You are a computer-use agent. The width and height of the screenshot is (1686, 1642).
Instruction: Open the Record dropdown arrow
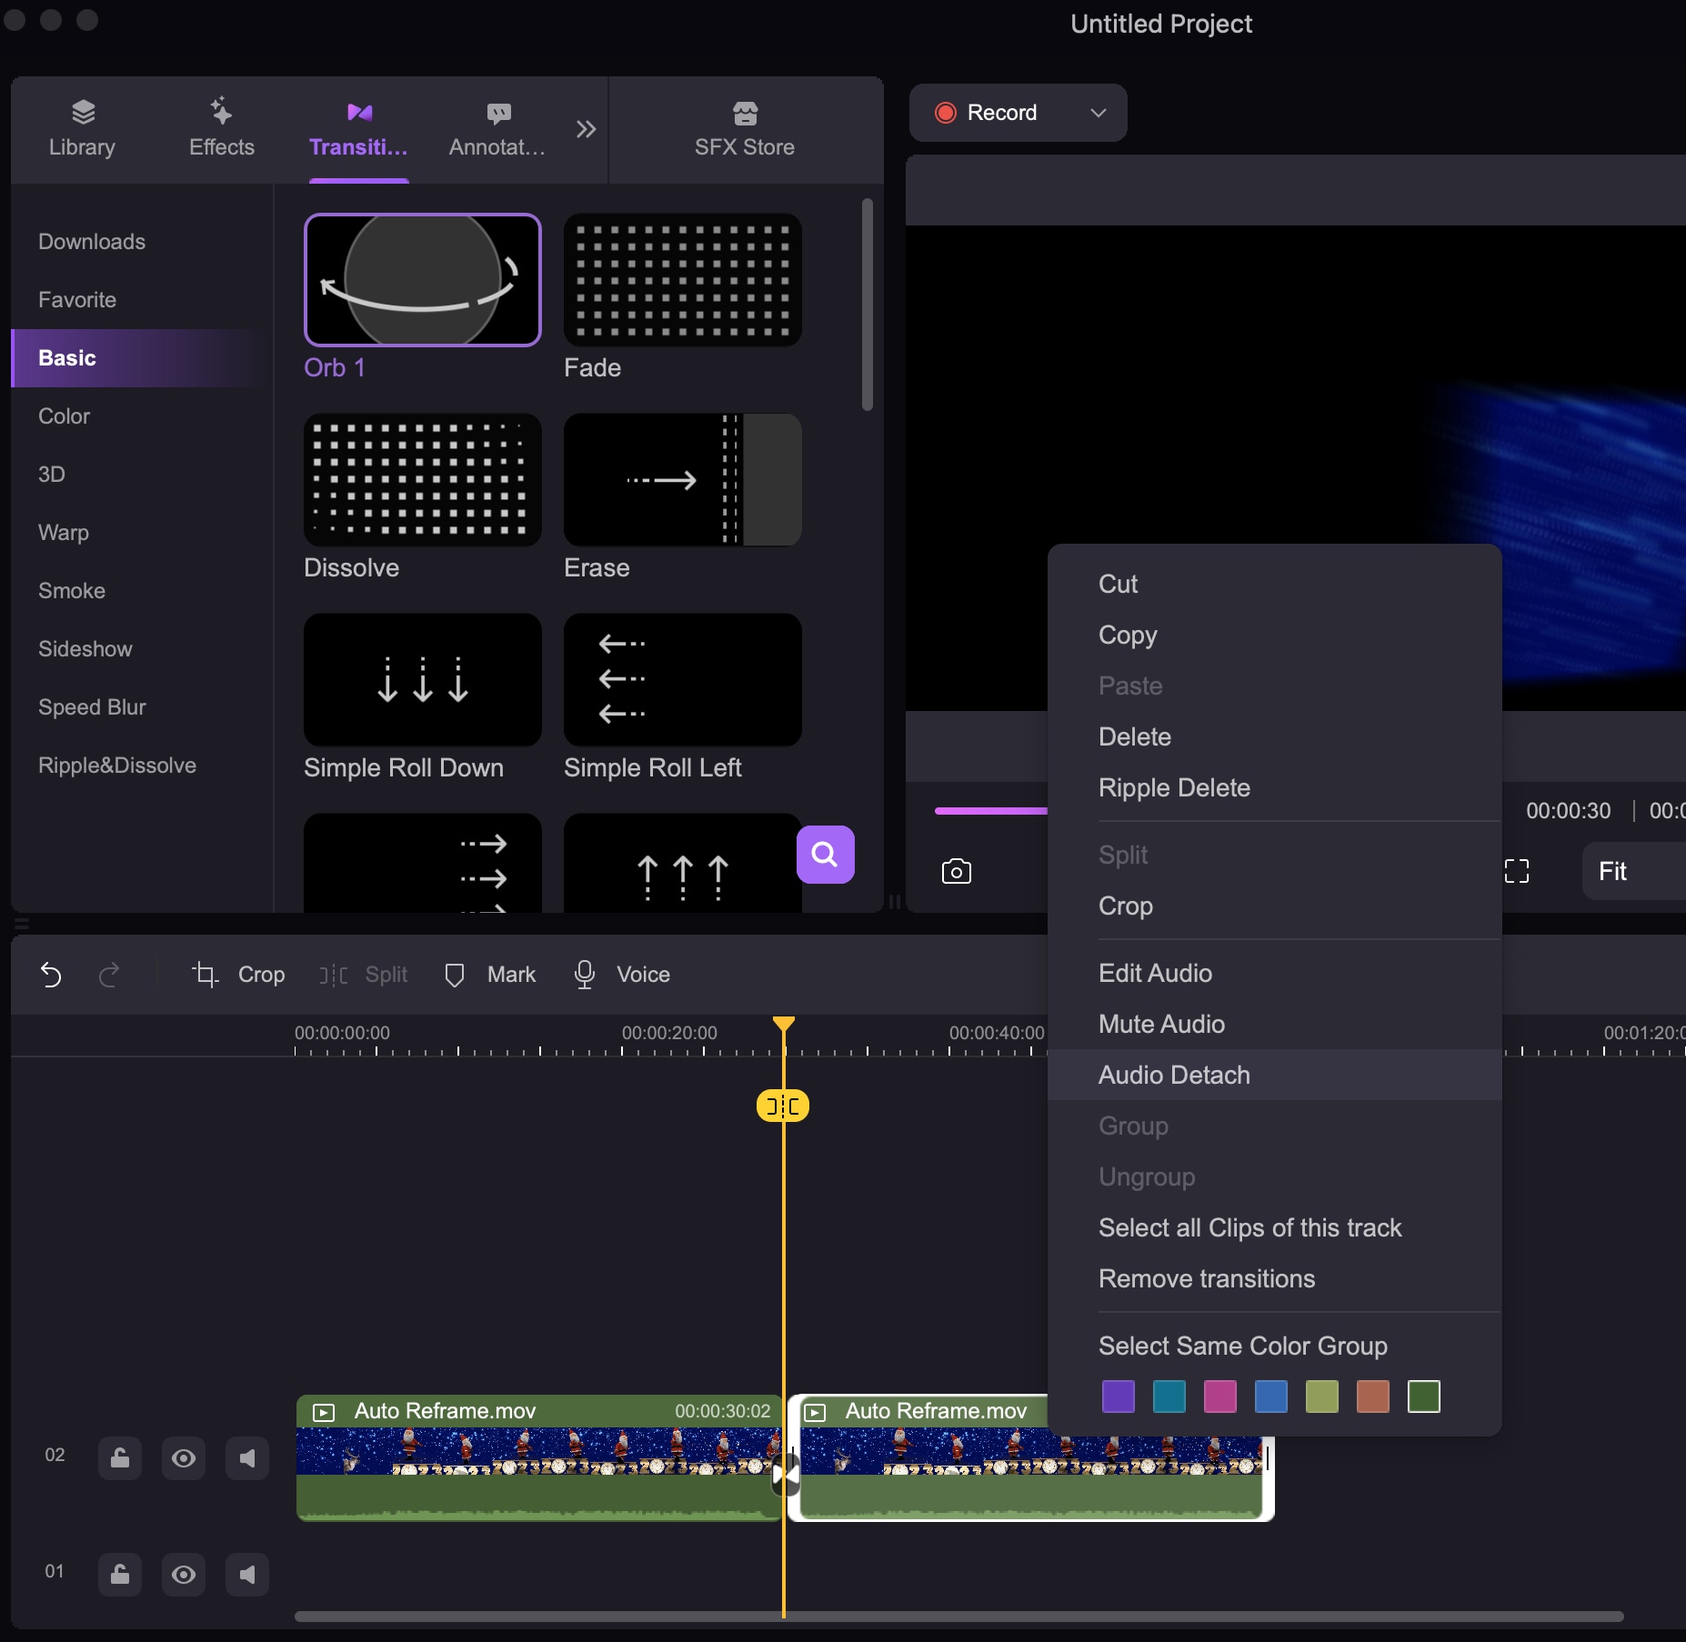coord(1098,113)
